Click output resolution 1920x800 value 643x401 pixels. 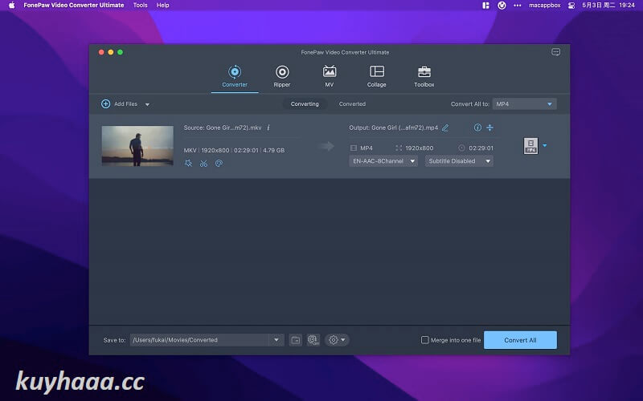419,148
